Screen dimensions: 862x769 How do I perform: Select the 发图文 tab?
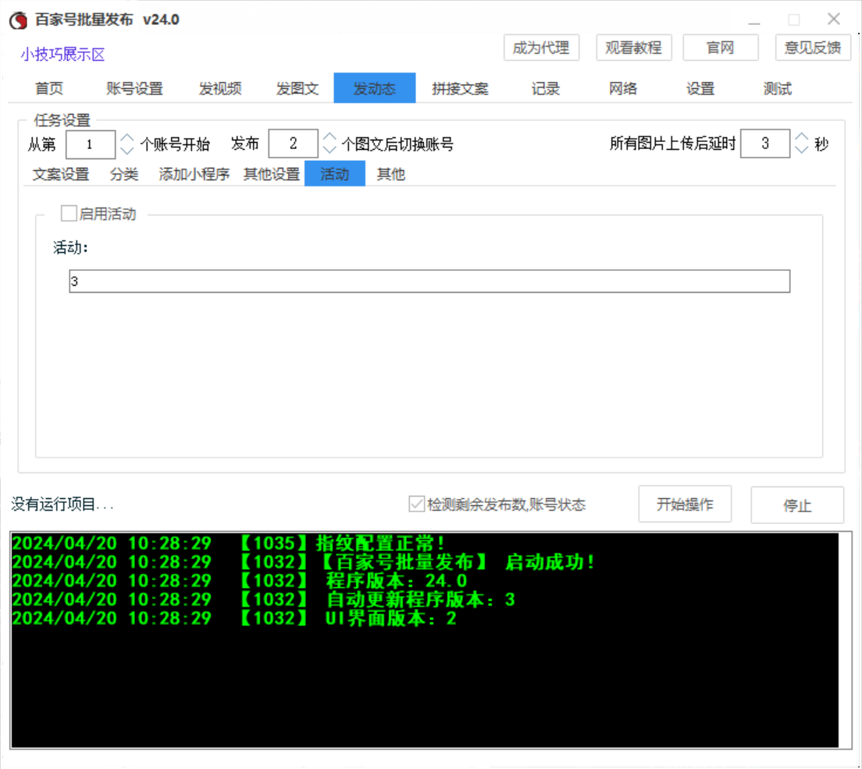[297, 88]
